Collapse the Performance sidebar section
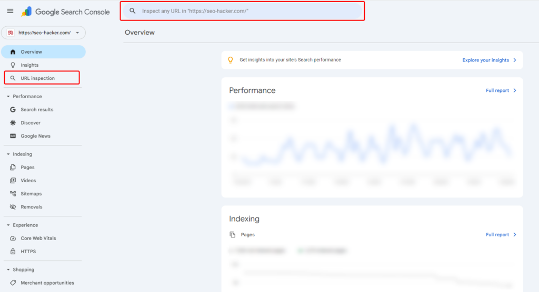 (x=8, y=97)
